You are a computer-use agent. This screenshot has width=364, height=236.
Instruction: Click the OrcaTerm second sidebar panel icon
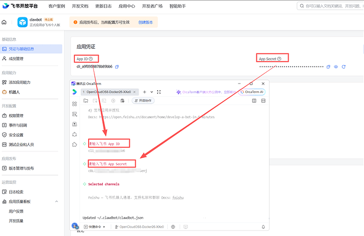tap(74, 114)
